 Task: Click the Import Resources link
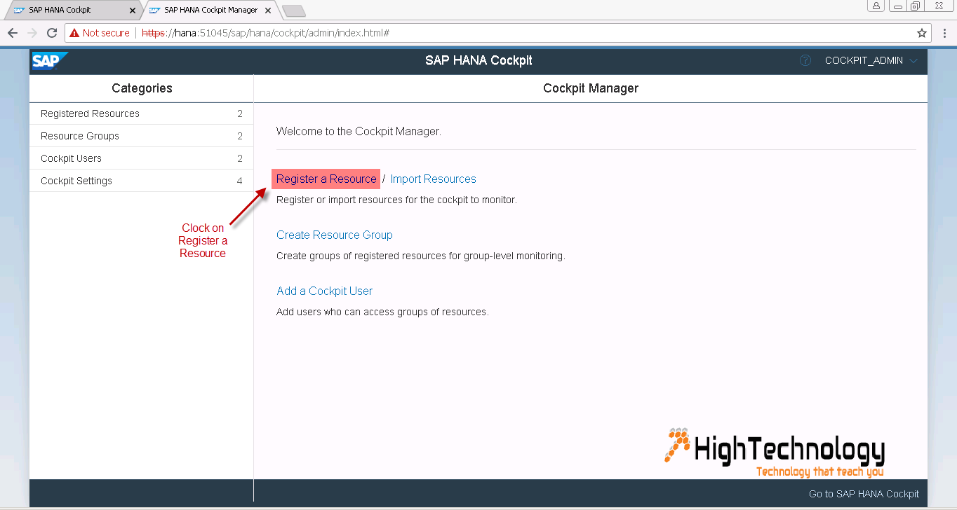(x=433, y=179)
